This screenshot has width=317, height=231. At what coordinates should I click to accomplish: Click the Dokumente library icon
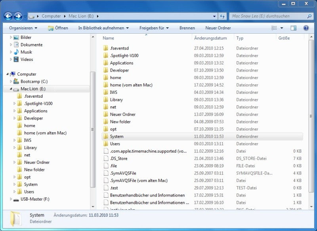(x=16, y=45)
